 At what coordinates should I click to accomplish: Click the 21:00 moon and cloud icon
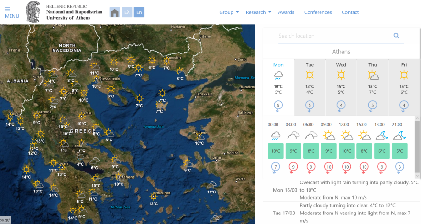point(399,136)
